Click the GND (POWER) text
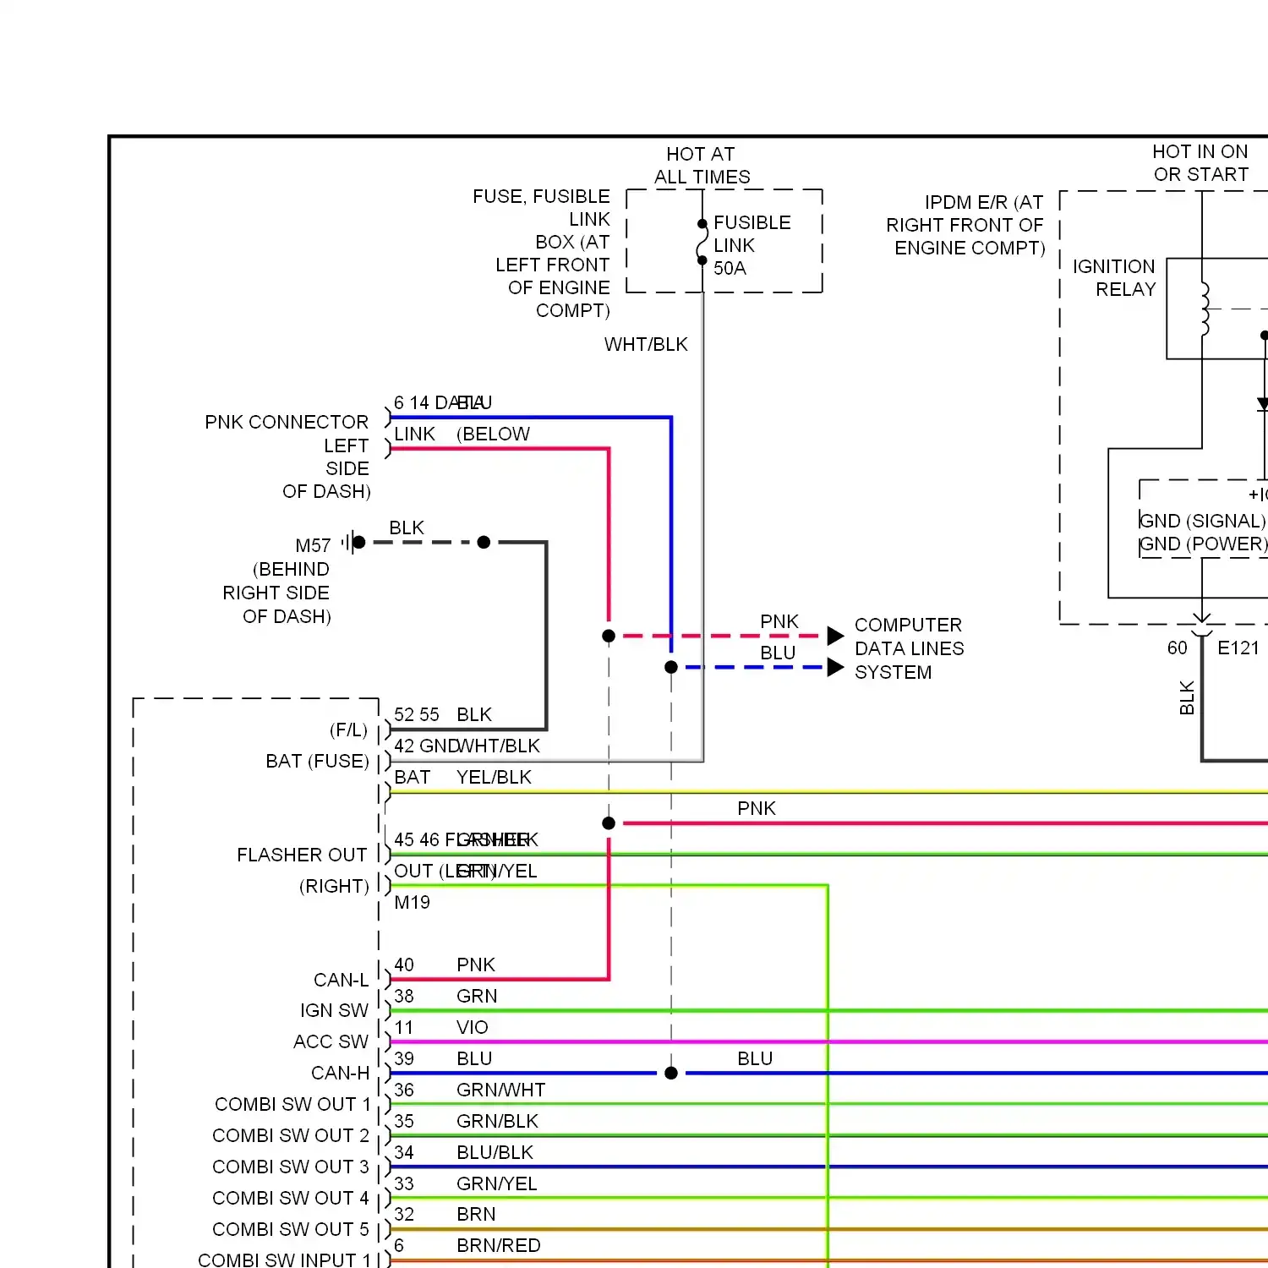 [1204, 544]
